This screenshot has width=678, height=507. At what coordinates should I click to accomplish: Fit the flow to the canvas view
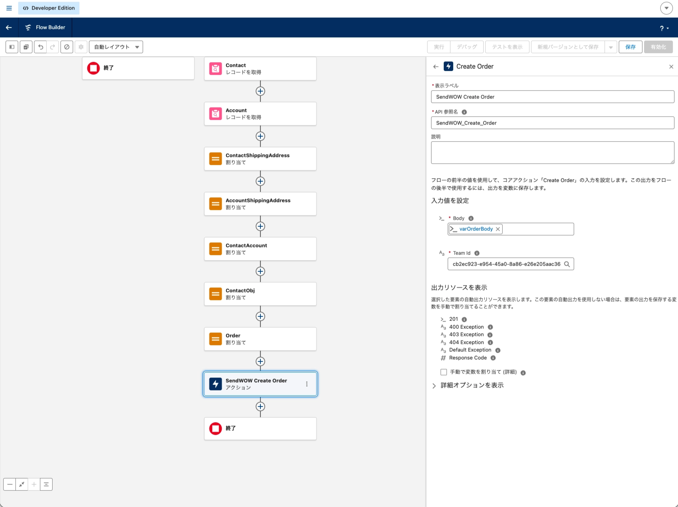tap(22, 484)
